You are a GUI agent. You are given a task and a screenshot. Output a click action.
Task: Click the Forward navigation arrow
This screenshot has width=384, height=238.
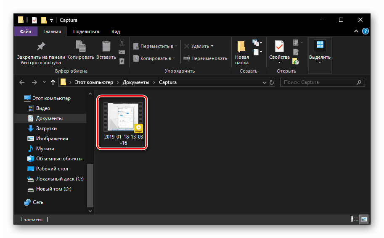tap(34, 82)
